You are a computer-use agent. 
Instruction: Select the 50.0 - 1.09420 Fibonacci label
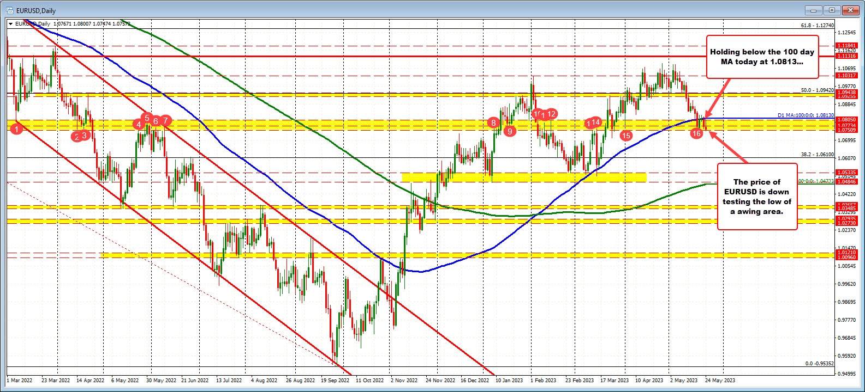817,90
